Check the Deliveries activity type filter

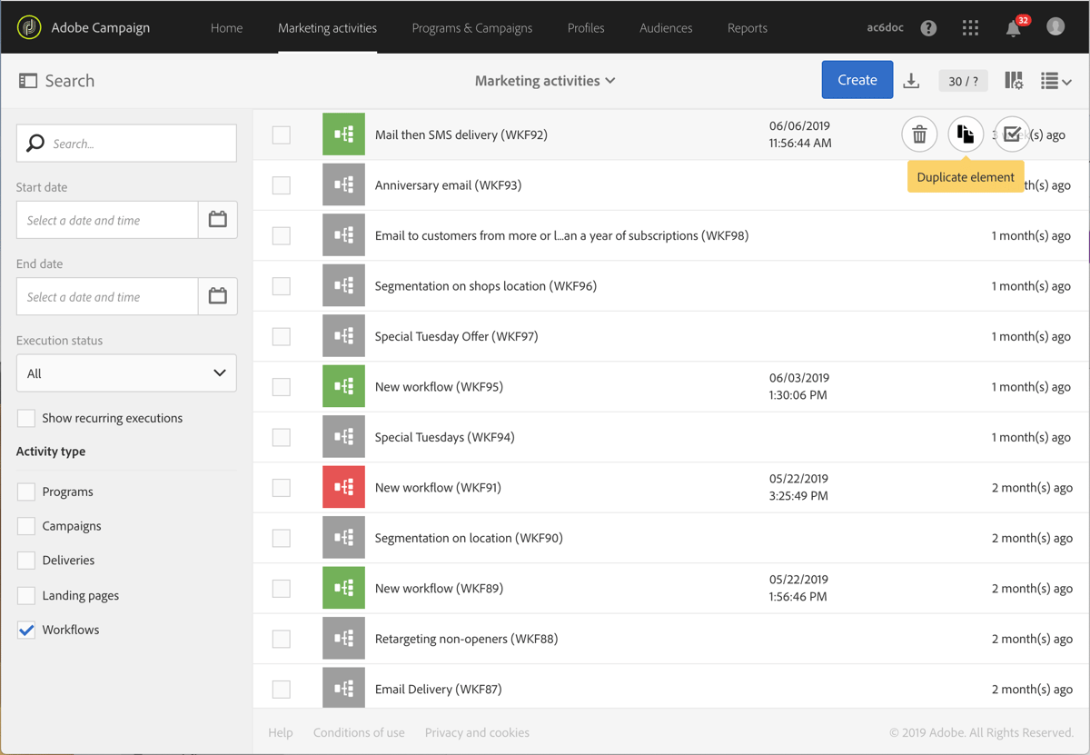(26, 560)
